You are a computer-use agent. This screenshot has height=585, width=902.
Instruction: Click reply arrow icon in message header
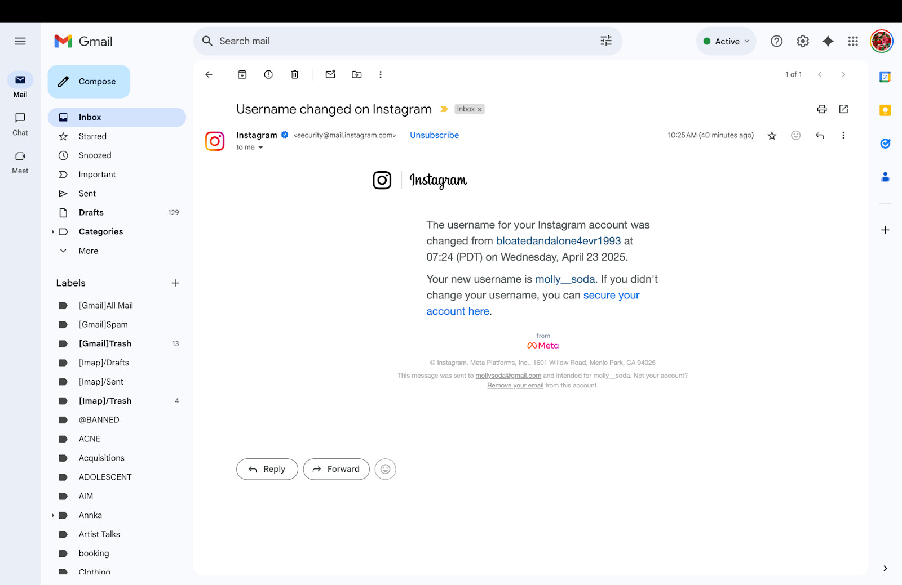(x=820, y=135)
